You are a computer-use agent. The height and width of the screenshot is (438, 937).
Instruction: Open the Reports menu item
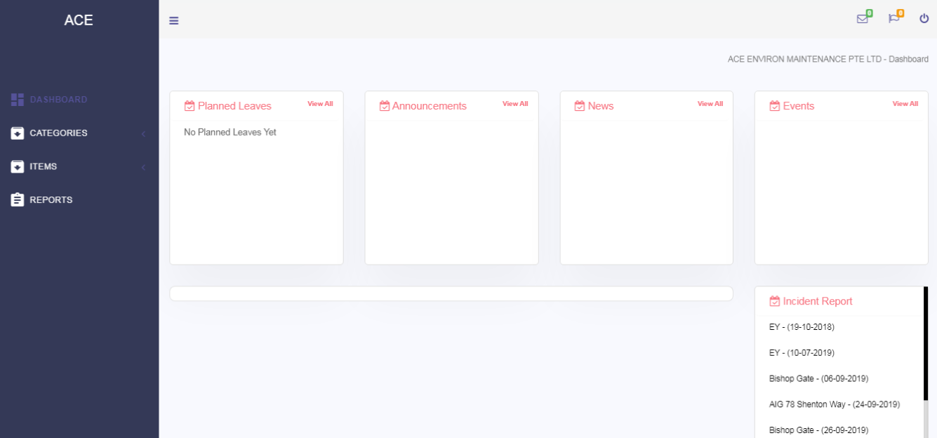click(51, 200)
